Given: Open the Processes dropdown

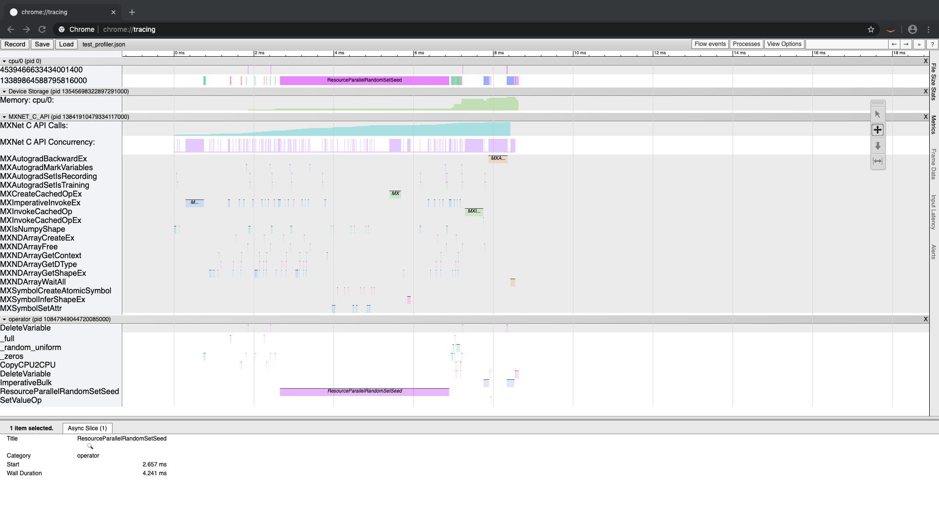Looking at the screenshot, I should pos(746,44).
